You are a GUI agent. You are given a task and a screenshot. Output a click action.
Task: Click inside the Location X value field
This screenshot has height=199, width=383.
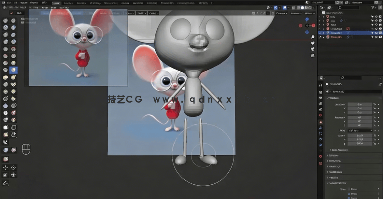[x=360, y=105]
